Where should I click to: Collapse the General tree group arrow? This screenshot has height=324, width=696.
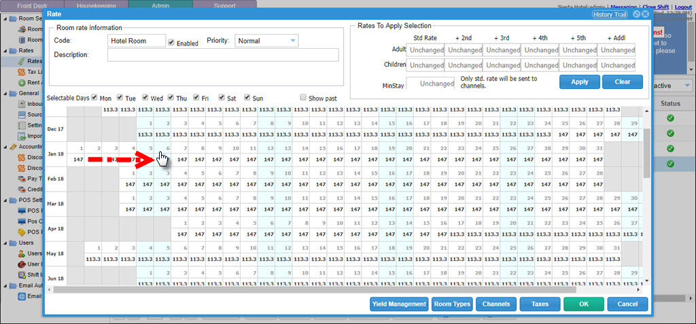(x=5, y=93)
